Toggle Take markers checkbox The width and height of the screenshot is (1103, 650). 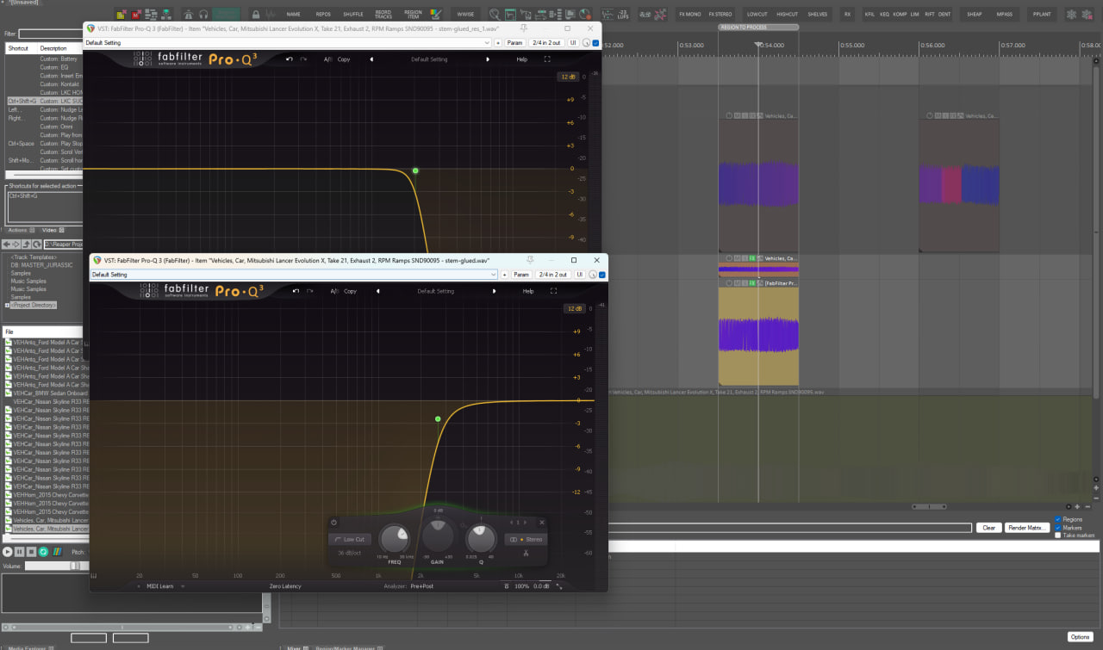tap(1058, 535)
